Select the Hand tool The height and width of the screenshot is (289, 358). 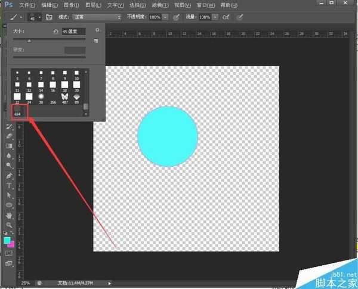(10, 215)
